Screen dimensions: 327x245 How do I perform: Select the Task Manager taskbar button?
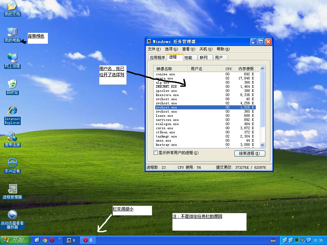(71, 241)
